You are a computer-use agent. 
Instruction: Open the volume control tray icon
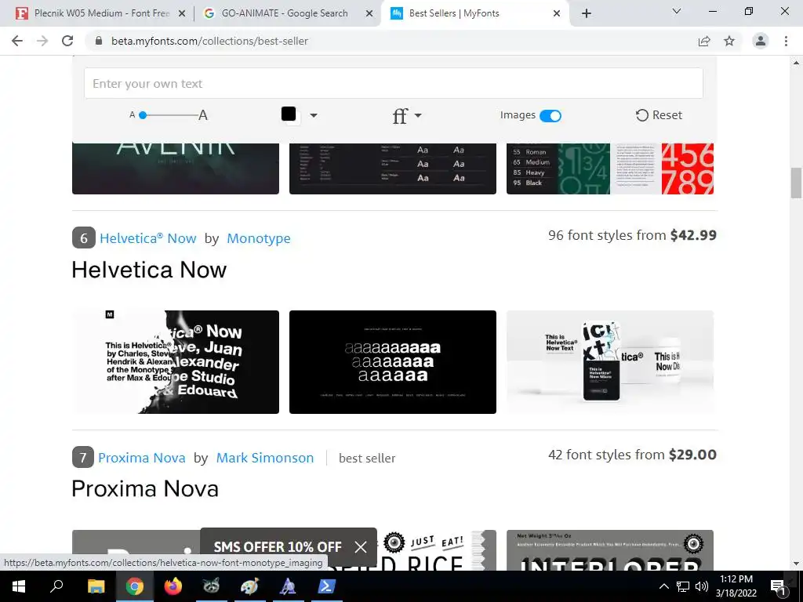tap(702, 586)
